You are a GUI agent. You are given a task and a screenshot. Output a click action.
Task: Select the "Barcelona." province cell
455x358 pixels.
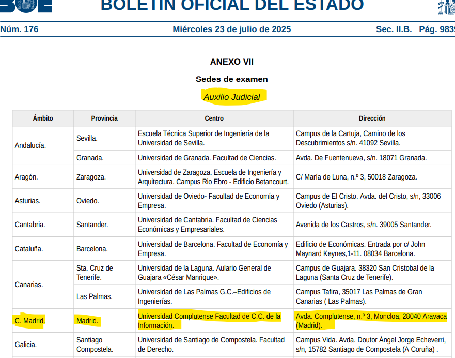click(104, 249)
